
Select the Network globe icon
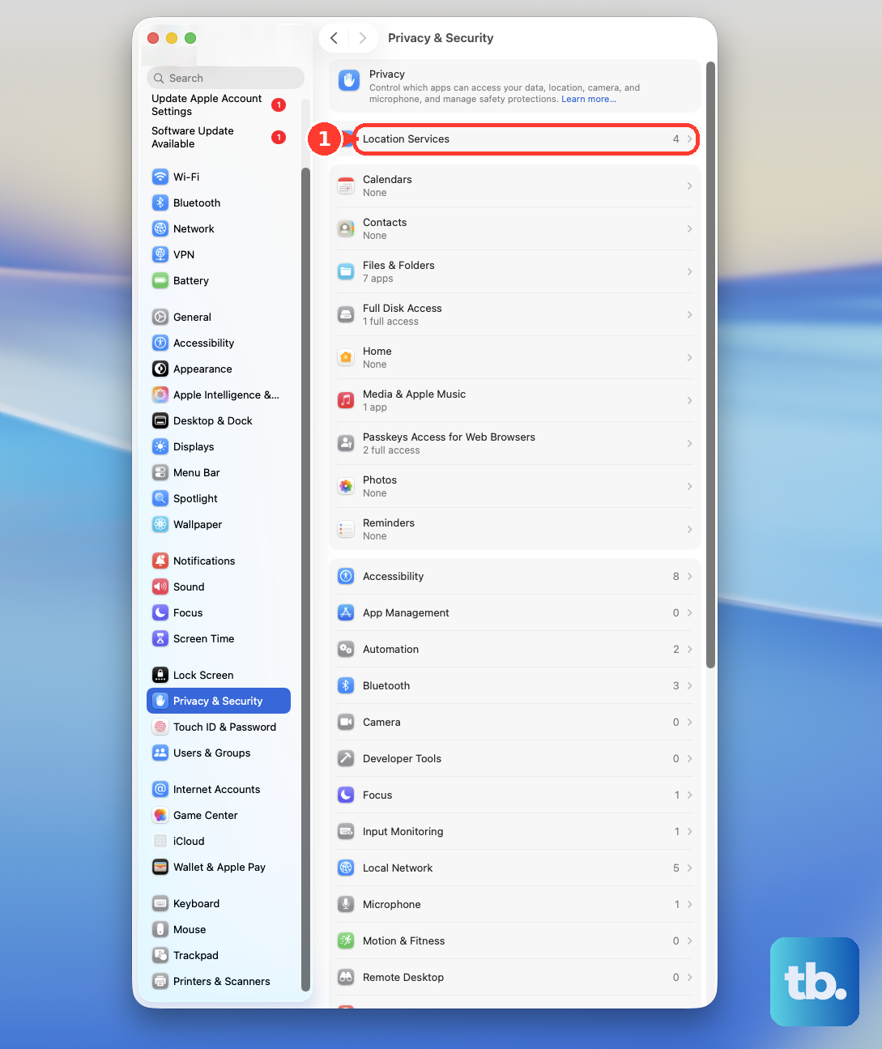[x=160, y=228]
